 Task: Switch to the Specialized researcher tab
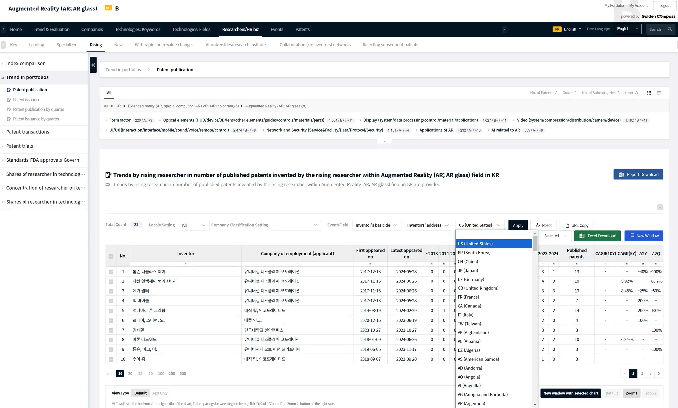tap(67, 45)
